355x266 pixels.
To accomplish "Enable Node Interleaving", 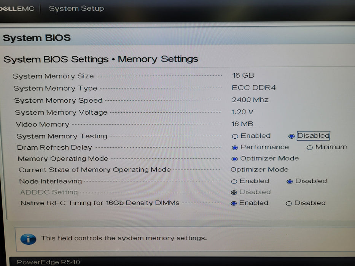I will point(250,181).
